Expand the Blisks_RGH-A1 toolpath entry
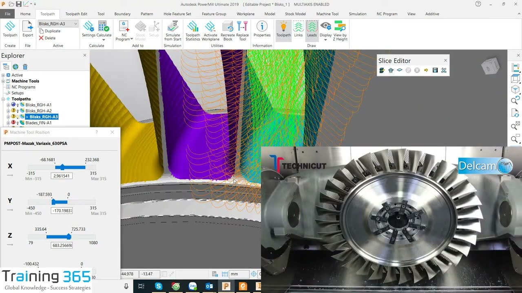 (8, 105)
